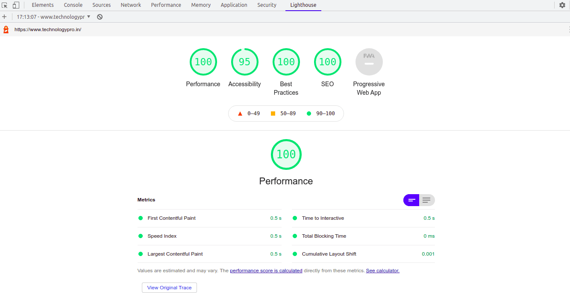
Task: Clear all reports with the circle-slash icon
Action: point(100,17)
